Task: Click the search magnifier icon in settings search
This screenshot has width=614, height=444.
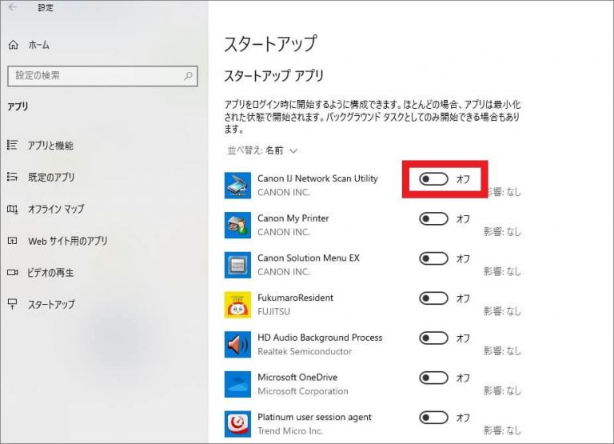Action: [x=189, y=76]
